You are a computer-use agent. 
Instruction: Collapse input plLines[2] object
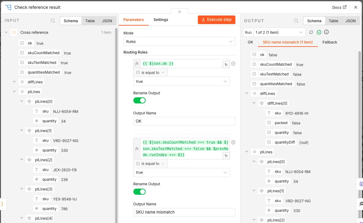point(22,159)
